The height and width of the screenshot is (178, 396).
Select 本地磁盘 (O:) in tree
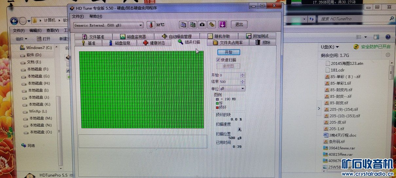37,132
